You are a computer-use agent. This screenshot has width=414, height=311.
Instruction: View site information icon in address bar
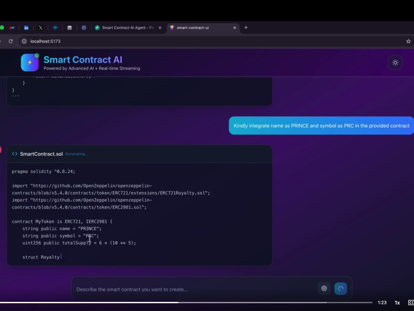(24, 41)
